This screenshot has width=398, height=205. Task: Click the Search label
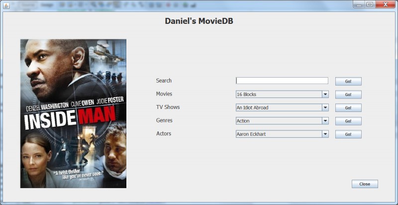coord(164,81)
